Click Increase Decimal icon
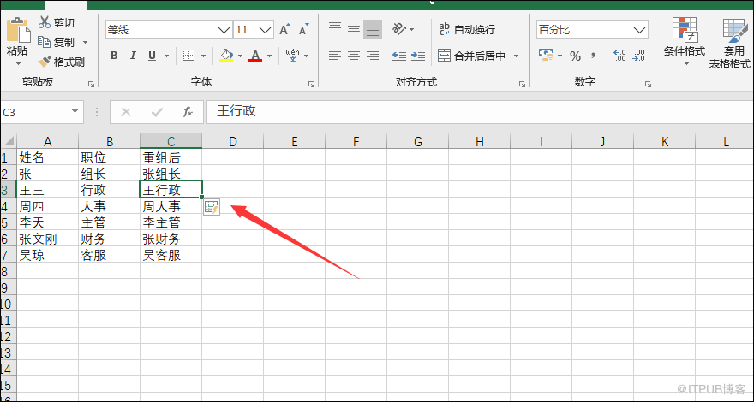Image resolution: width=754 pixels, height=402 pixels. click(619, 56)
